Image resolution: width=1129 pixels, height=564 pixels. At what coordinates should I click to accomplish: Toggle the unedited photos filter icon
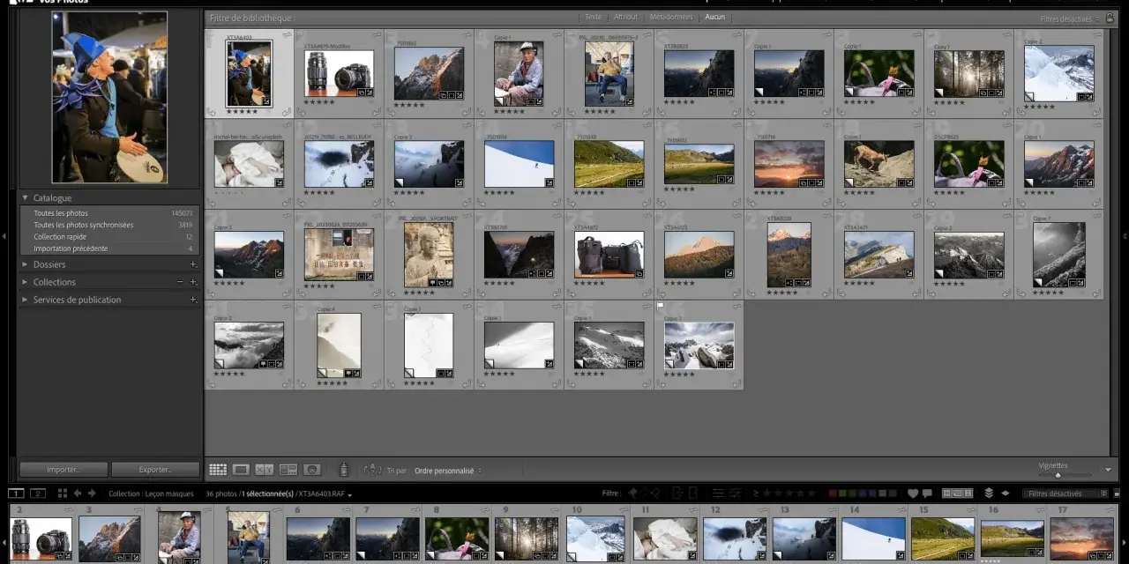click(x=736, y=493)
